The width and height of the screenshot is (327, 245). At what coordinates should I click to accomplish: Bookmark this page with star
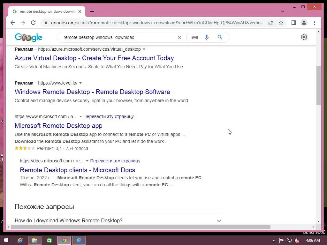pyautogui.click(x=281, y=23)
